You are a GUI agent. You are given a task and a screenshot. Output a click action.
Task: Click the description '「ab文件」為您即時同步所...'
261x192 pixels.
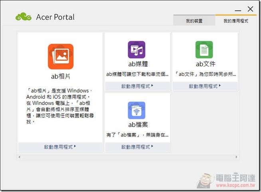tap(205, 74)
